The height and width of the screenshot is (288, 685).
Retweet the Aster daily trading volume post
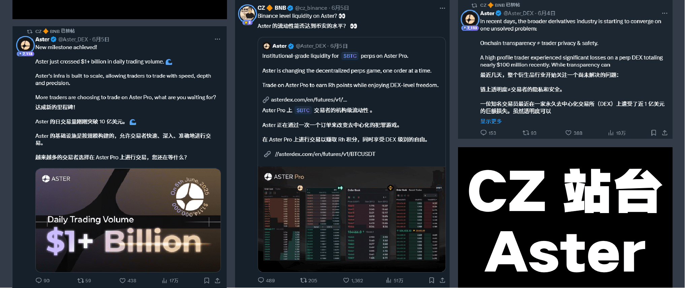click(84, 280)
